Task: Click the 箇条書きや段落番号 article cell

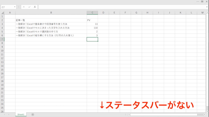Action: [x=51, y=24]
